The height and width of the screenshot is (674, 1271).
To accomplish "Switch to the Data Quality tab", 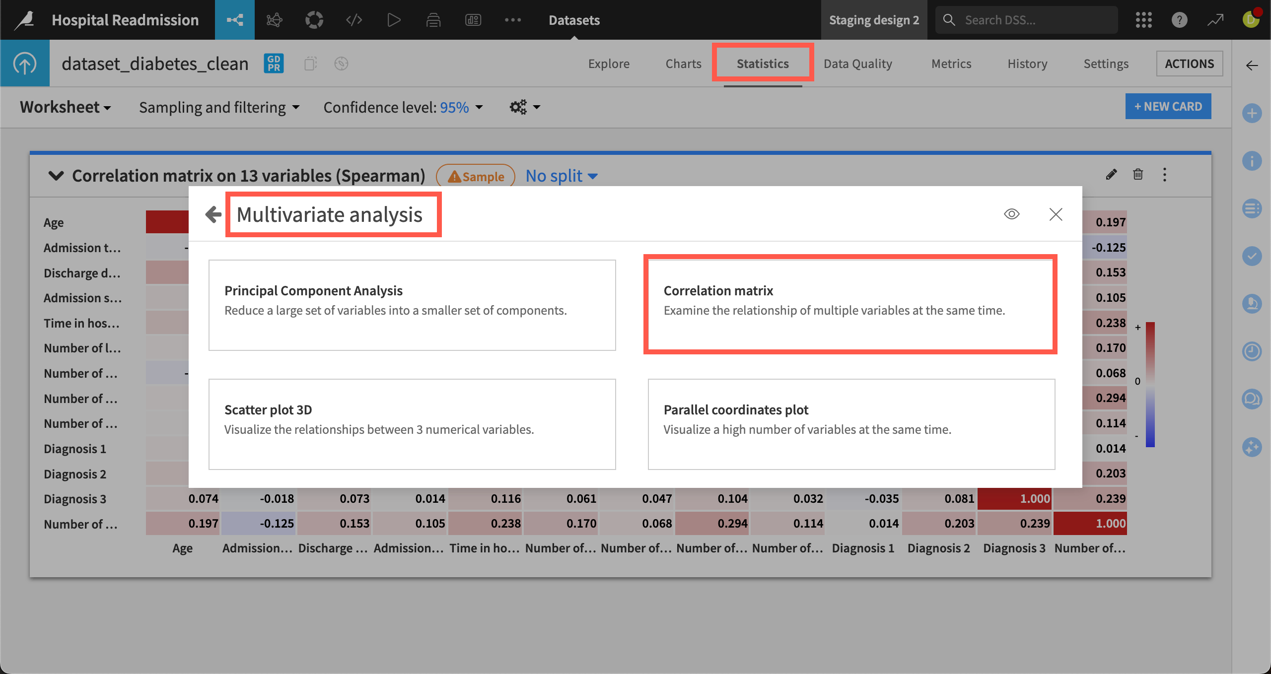I will point(857,64).
